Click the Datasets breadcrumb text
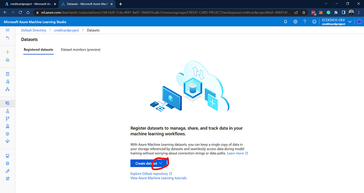 point(93,30)
